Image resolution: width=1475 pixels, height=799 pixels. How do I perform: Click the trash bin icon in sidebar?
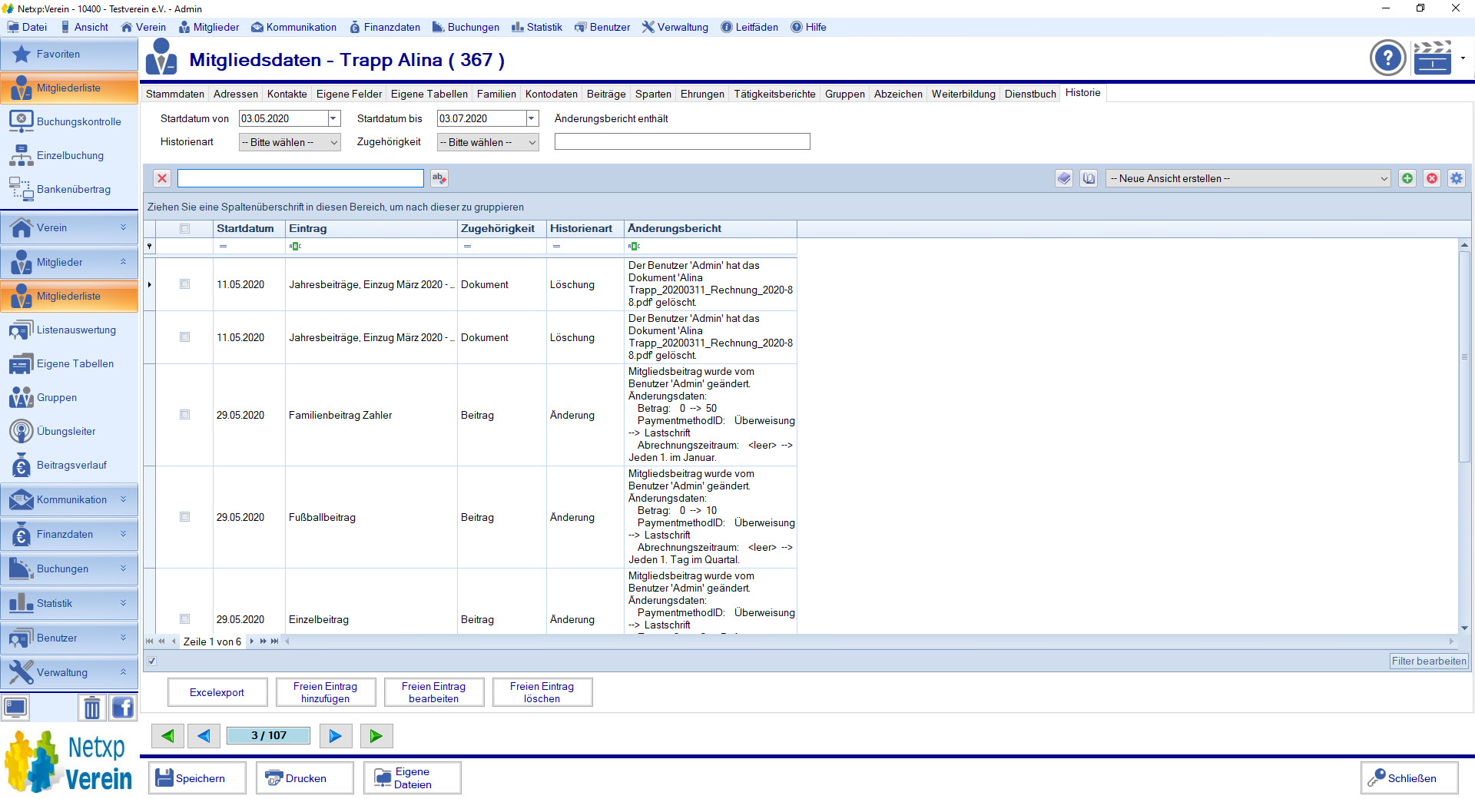[91, 708]
